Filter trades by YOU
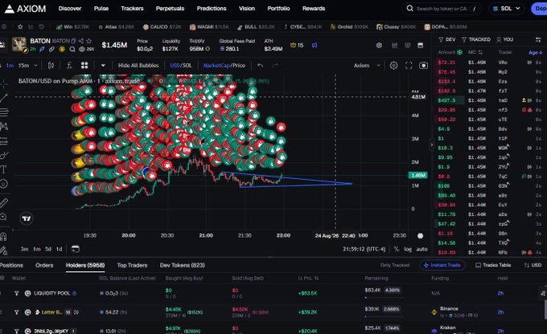This screenshot has height=334, width=547. (504, 39)
